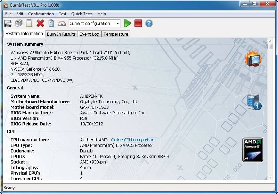Click the red X clear results icon

tap(40, 23)
